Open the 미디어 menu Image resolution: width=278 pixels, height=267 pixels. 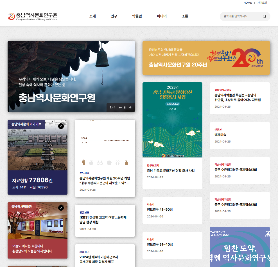pyautogui.click(x=162, y=16)
